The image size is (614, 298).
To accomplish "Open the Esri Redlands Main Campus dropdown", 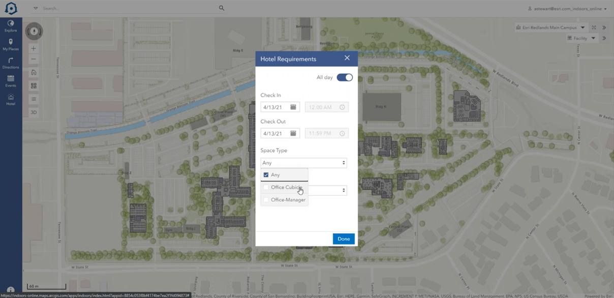I will pyautogui.click(x=582, y=27).
